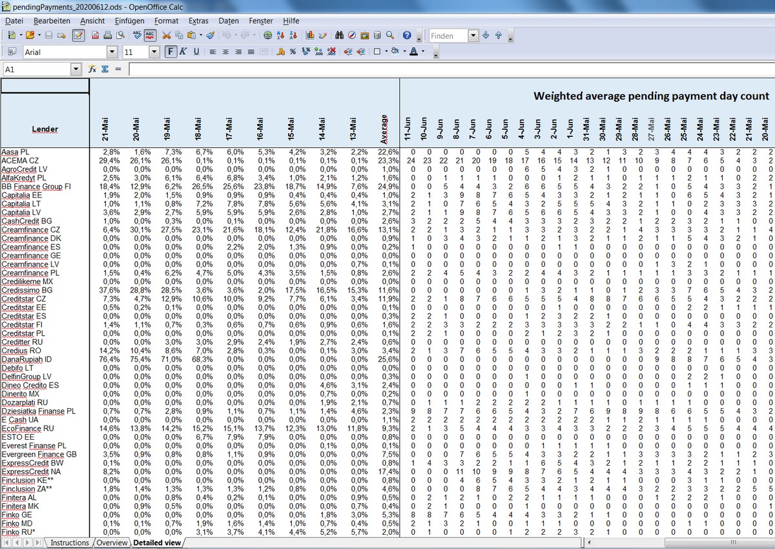The width and height of the screenshot is (775, 549).
Task: Expand the Arial font name dropdown
Action: (112, 52)
